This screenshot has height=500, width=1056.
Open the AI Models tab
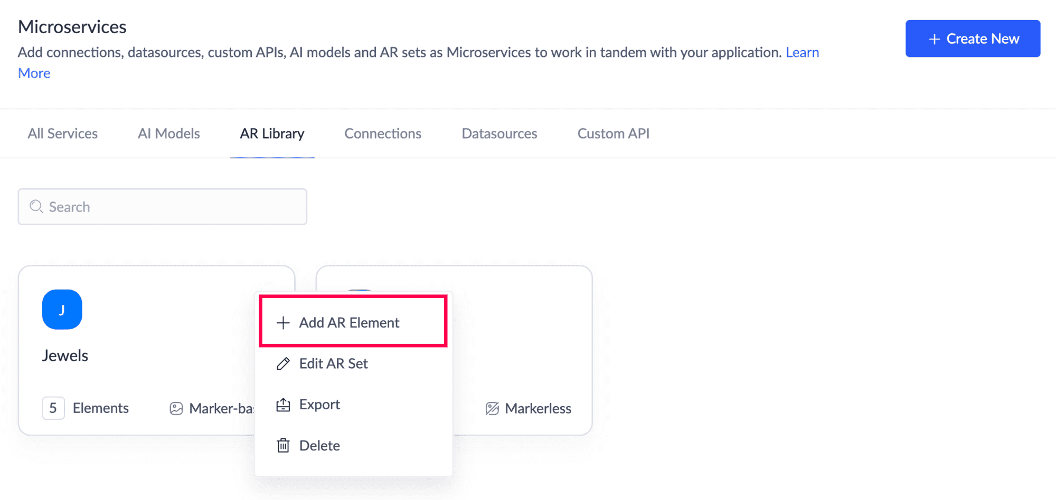(169, 134)
